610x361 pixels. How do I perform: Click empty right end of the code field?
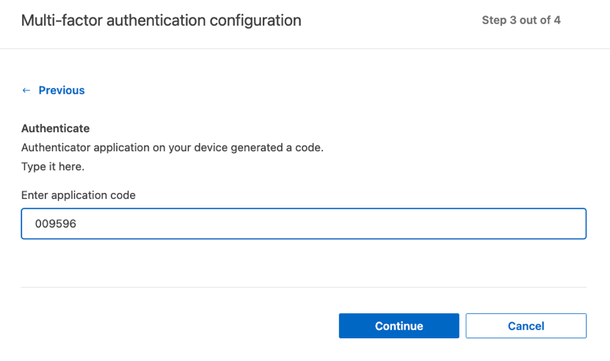click(543, 224)
